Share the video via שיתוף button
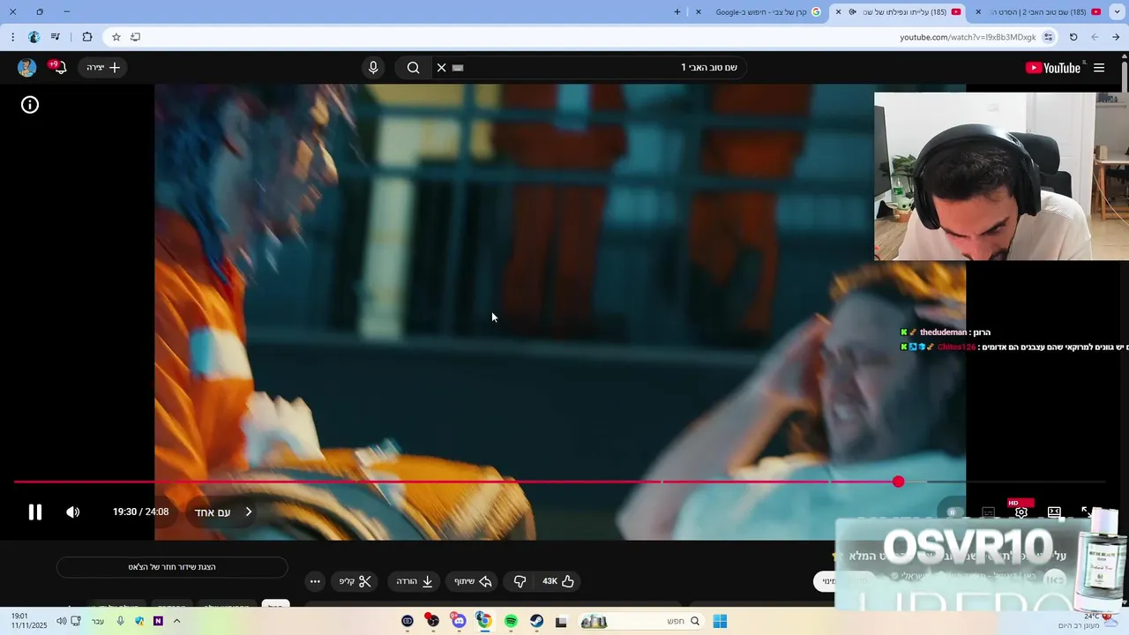This screenshot has width=1129, height=635. click(473, 581)
